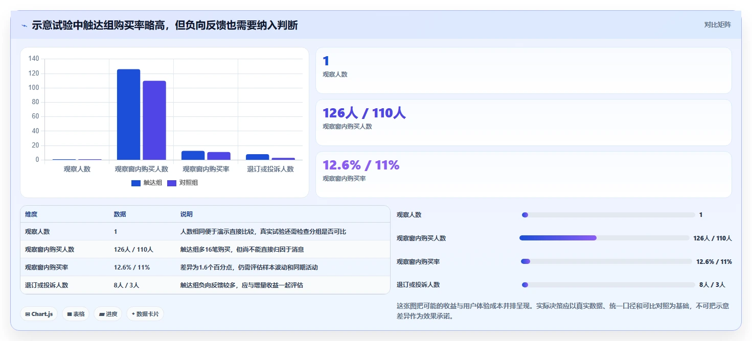Click the note beginning 人数相同便于演示直接比较
Image resolution: width=752 pixels, height=341 pixels.
point(263,232)
